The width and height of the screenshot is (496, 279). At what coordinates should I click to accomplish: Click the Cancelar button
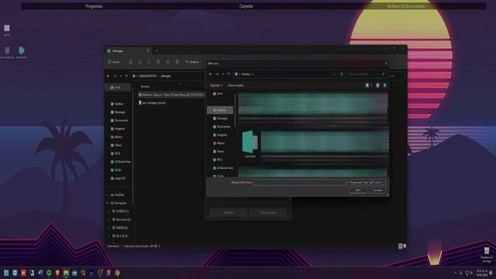click(377, 190)
